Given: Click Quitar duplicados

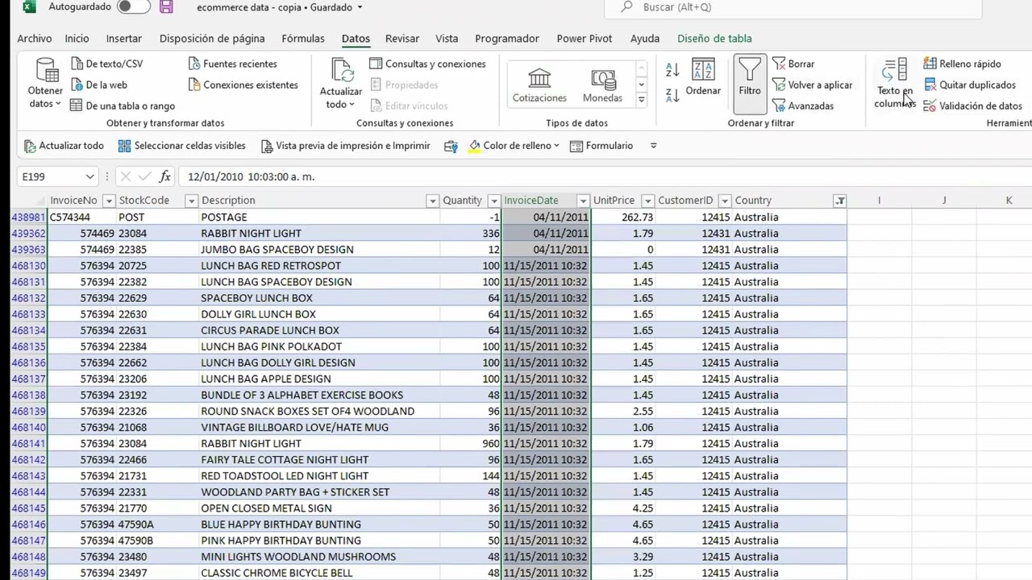Looking at the screenshot, I should point(969,85).
